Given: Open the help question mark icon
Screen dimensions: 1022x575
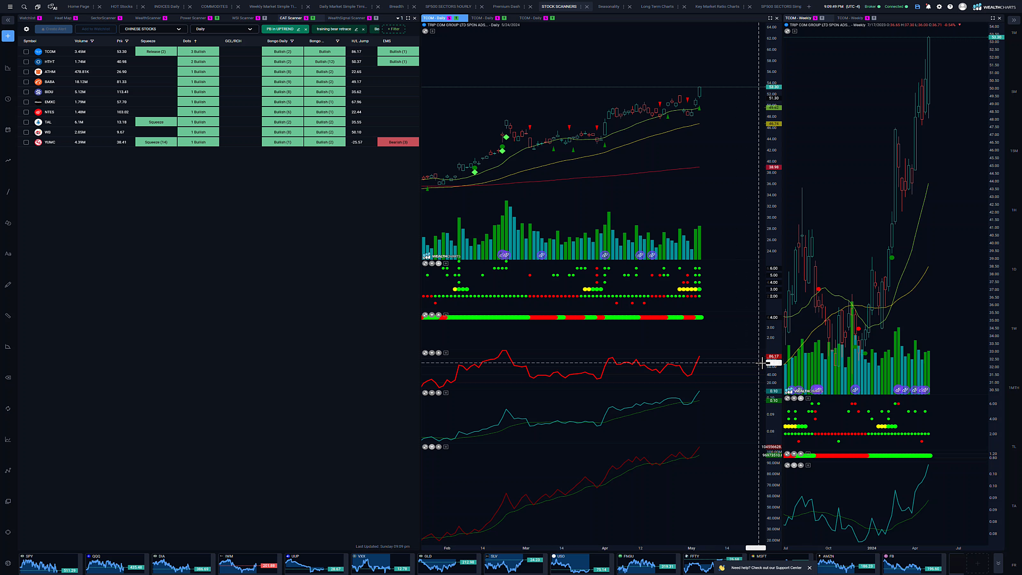Looking at the screenshot, I should coord(950,7).
